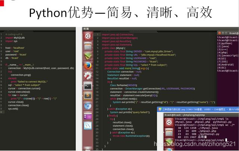Click the 'while (resultSet.next())' line
The width and height of the screenshot is (239, 151).
point(124,99)
